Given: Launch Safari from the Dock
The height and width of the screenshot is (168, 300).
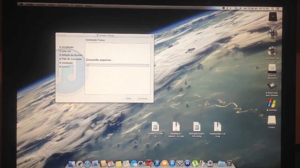Looking at the screenshot, I should [88, 164].
